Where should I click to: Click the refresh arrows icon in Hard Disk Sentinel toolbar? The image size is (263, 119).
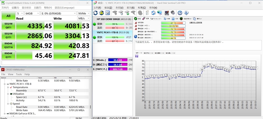[x=95, y=13]
